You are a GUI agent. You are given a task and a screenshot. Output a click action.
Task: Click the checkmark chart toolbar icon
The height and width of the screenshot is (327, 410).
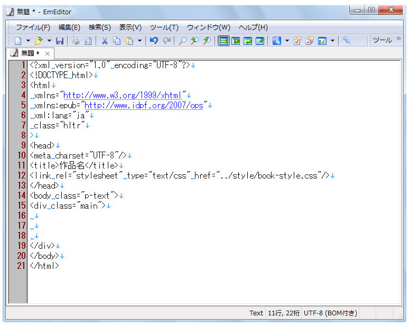pyautogui.click(x=322, y=41)
